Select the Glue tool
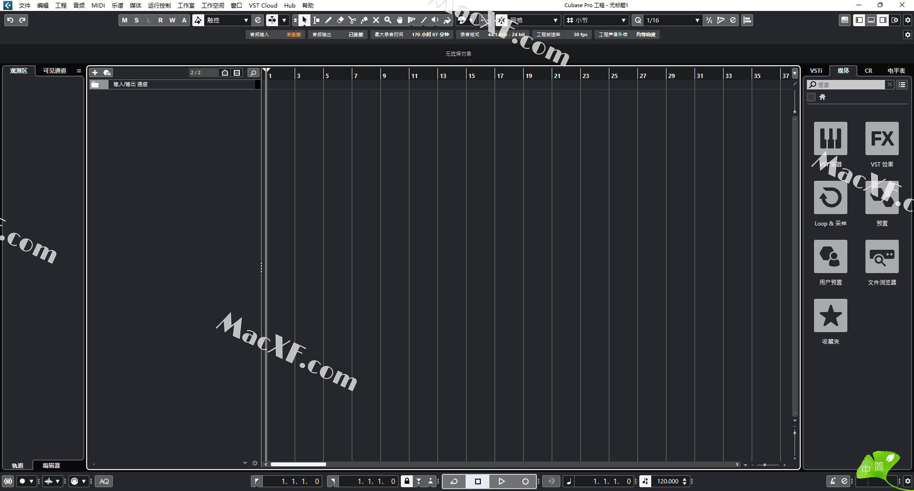The image size is (914, 491). 364,20
